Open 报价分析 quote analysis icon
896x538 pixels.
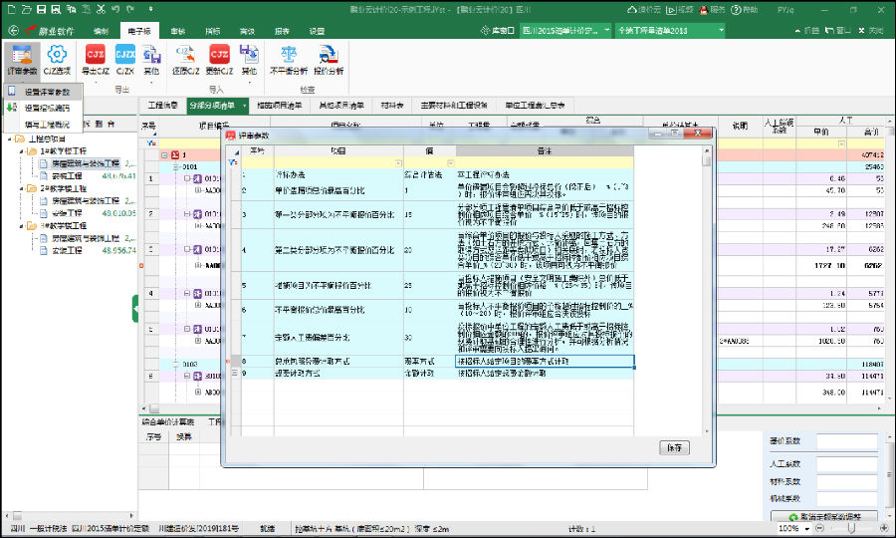tap(329, 59)
